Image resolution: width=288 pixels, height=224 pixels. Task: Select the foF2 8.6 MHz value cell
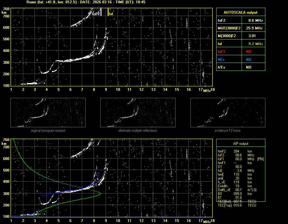256,20
